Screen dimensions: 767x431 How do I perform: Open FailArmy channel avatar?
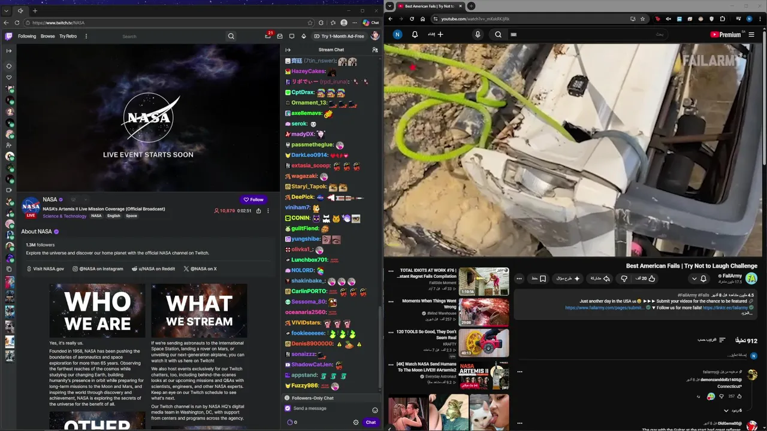(x=751, y=278)
